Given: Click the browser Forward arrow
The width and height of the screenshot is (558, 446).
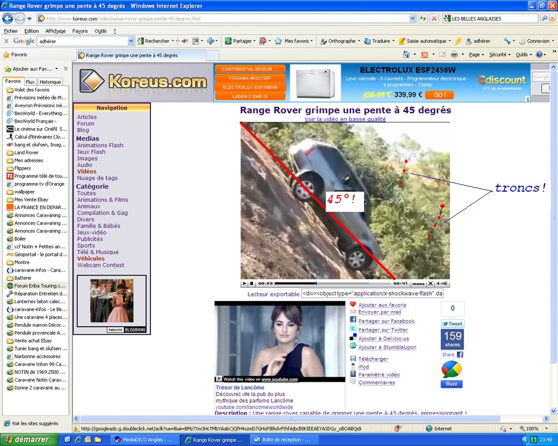Looking at the screenshot, I should [20, 18].
